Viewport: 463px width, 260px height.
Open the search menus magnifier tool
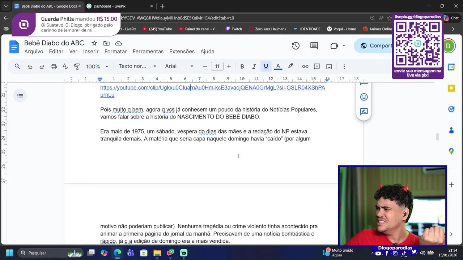click(17, 66)
